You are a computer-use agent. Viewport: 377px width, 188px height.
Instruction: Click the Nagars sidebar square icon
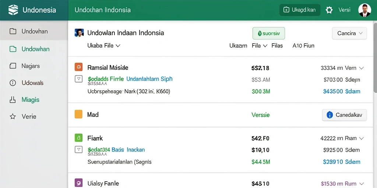(13, 66)
